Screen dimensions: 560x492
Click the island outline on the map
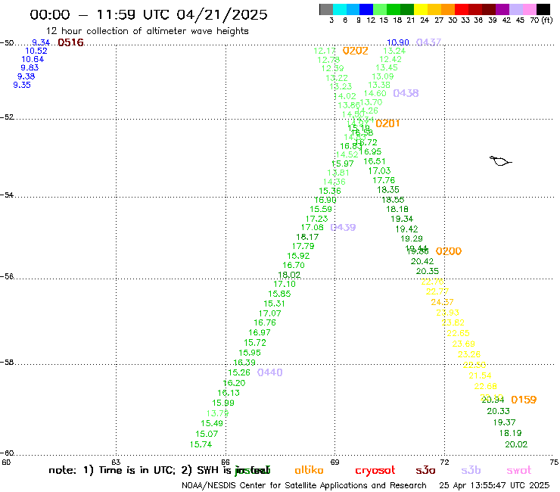coord(500,161)
